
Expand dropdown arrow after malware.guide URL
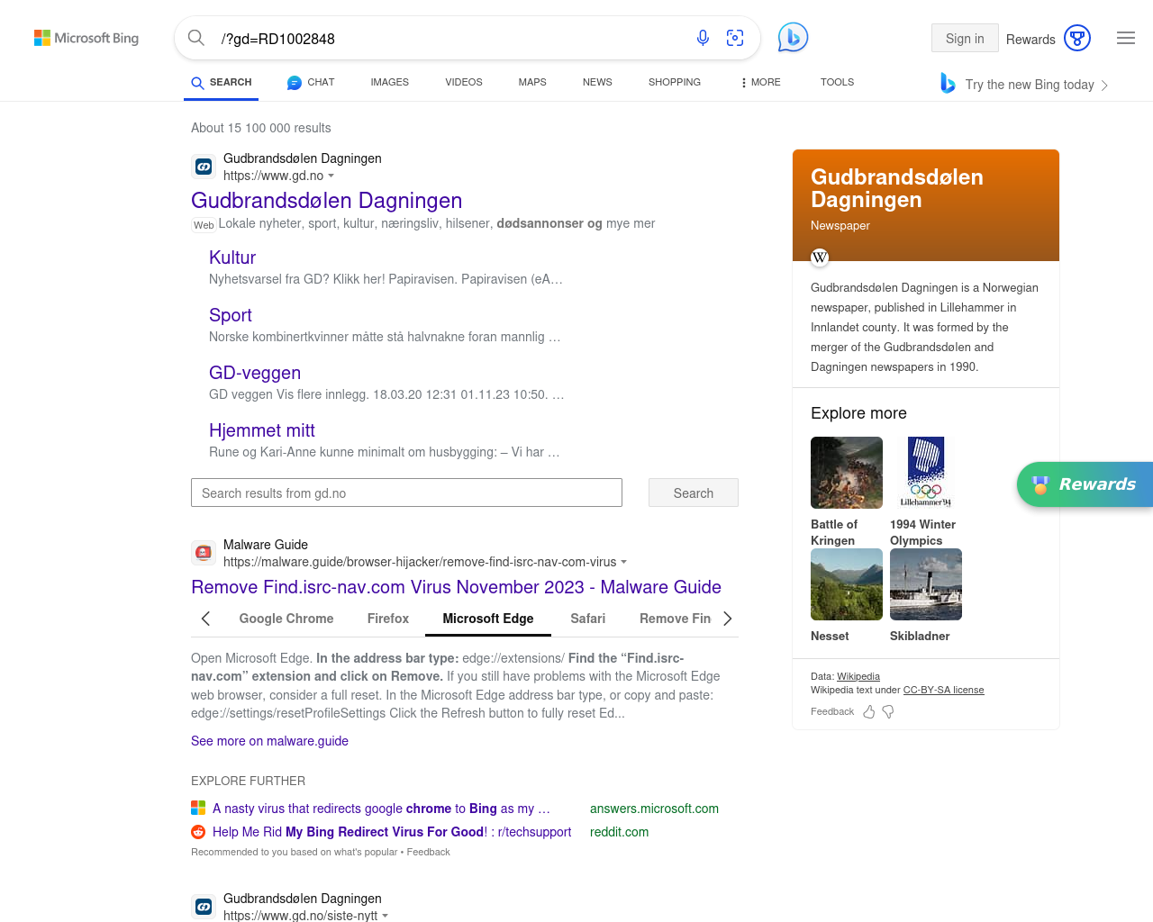coord(624,563)
